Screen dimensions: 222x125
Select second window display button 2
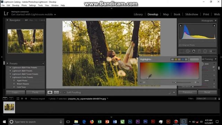pos(11,99)
